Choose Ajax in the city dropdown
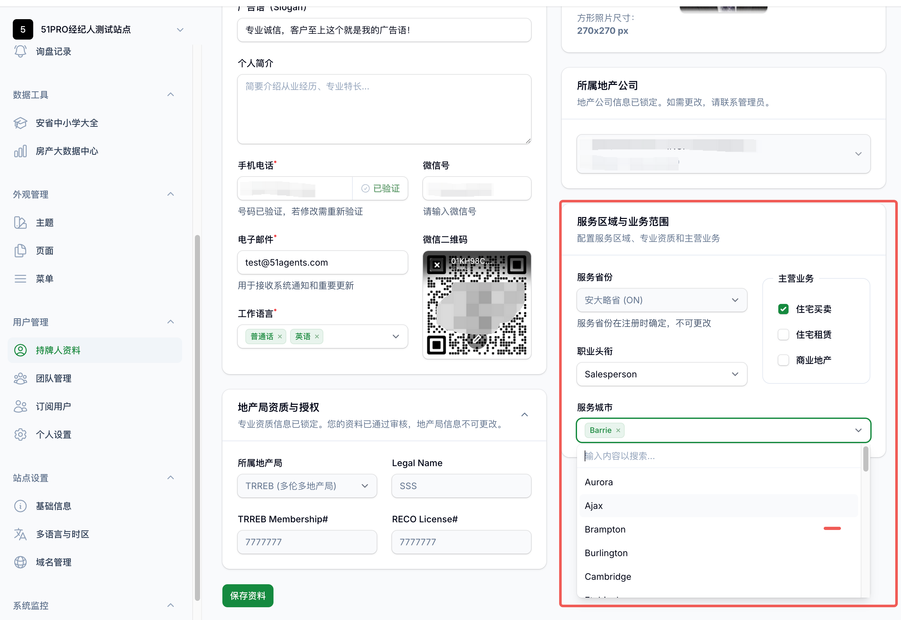 pyautogui.click(x=718, y=505)
